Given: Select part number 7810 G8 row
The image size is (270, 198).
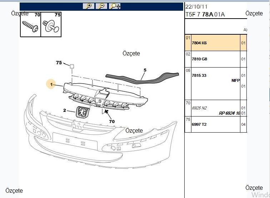Looking at the screenshot, I should point(216,59).
